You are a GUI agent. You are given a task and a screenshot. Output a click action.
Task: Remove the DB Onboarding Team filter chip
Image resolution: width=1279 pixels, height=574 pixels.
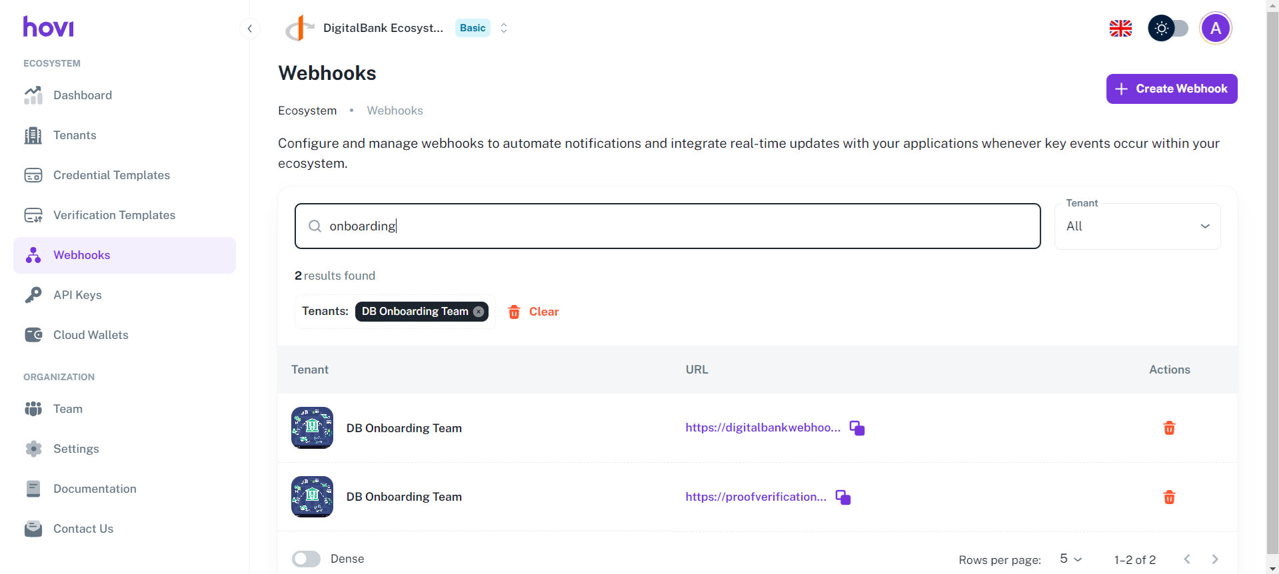[479, 312]
